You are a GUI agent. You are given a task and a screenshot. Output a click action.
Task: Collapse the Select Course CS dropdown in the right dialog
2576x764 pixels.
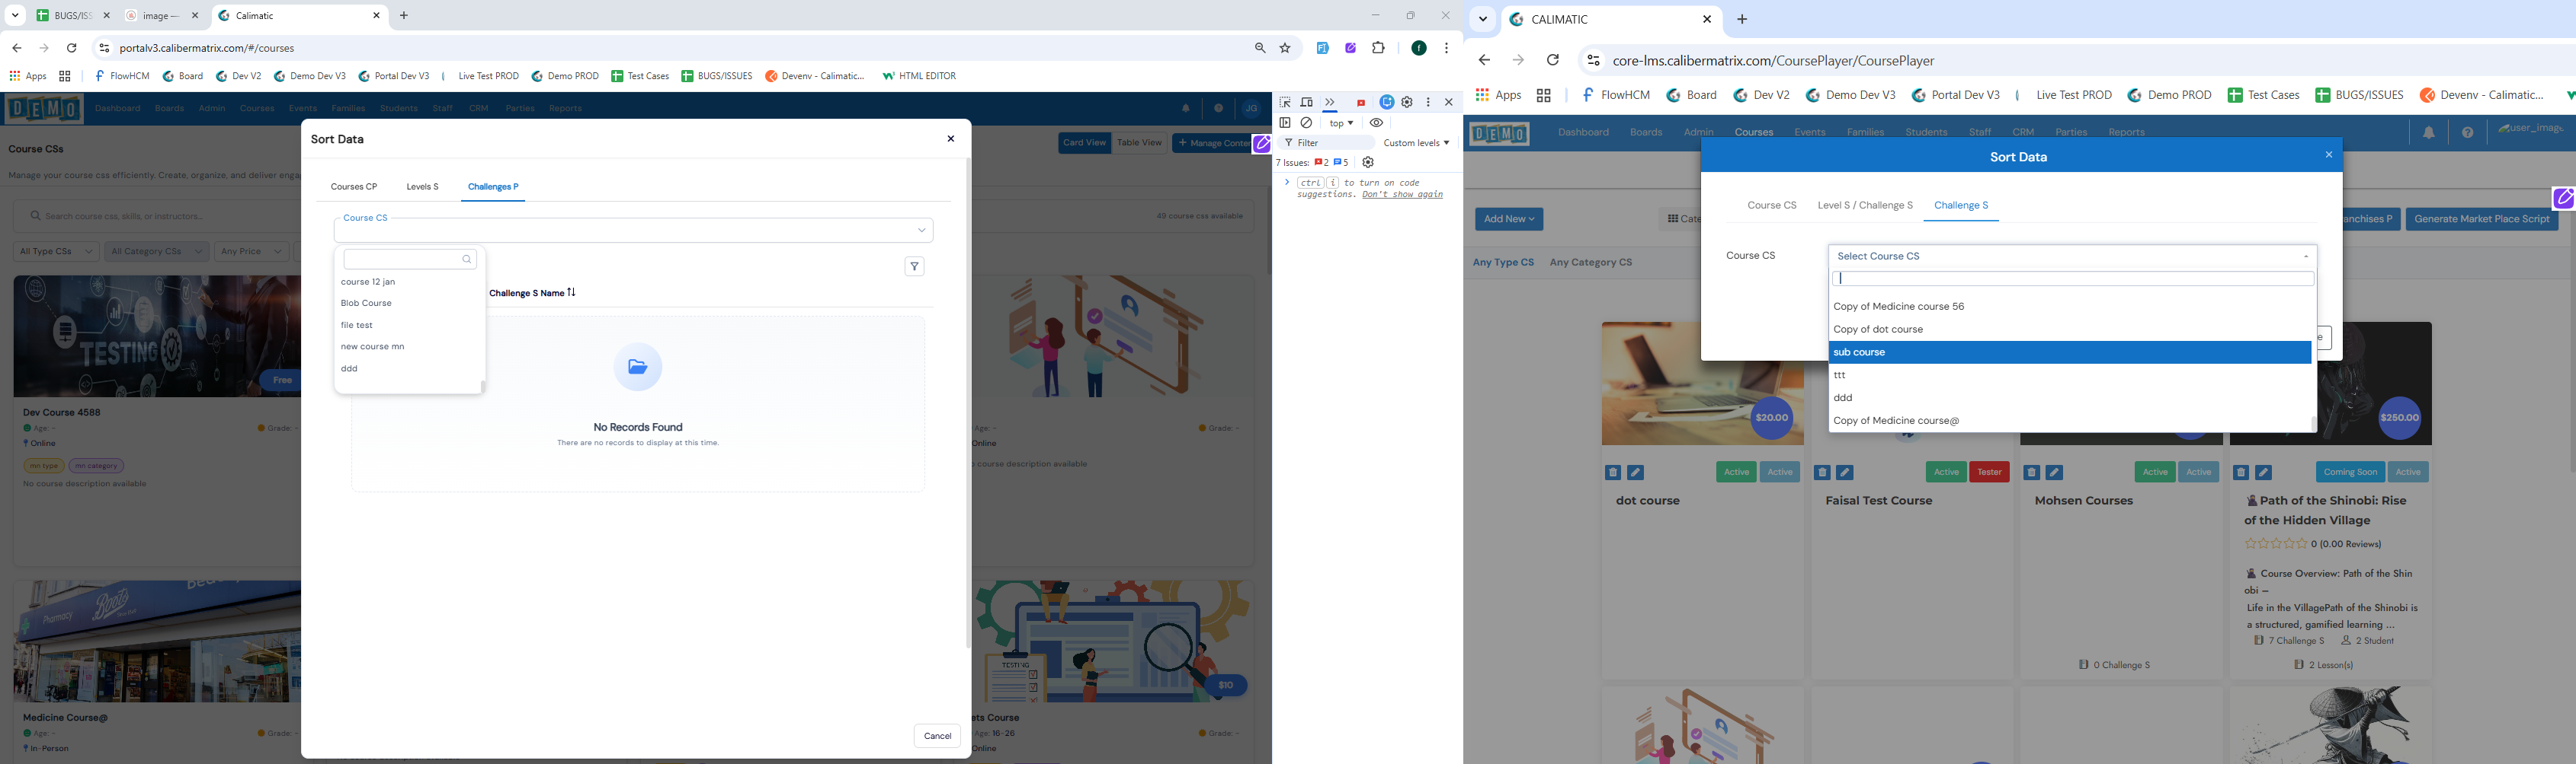pyautogui.click(x=2072, y=256)
